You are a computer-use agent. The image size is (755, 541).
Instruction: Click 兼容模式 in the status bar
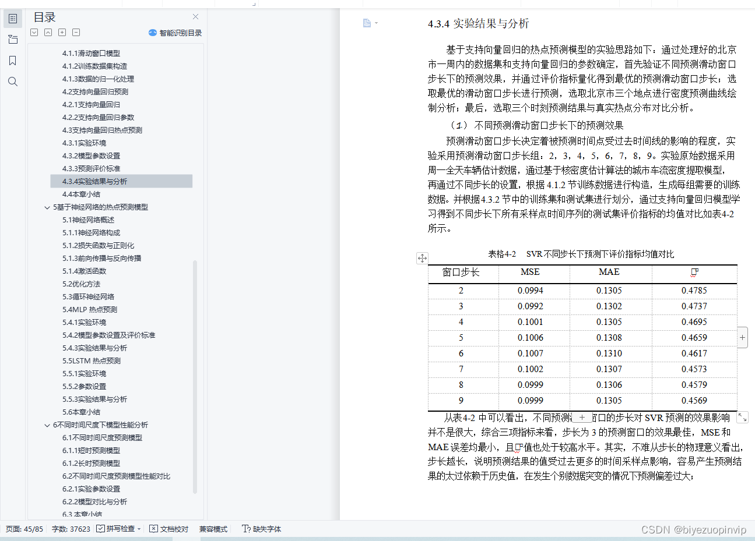[213, 529]
